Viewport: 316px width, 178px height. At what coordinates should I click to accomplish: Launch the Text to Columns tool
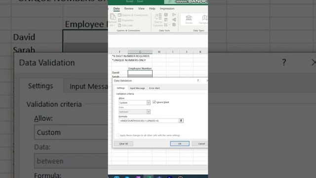(158, 20)
